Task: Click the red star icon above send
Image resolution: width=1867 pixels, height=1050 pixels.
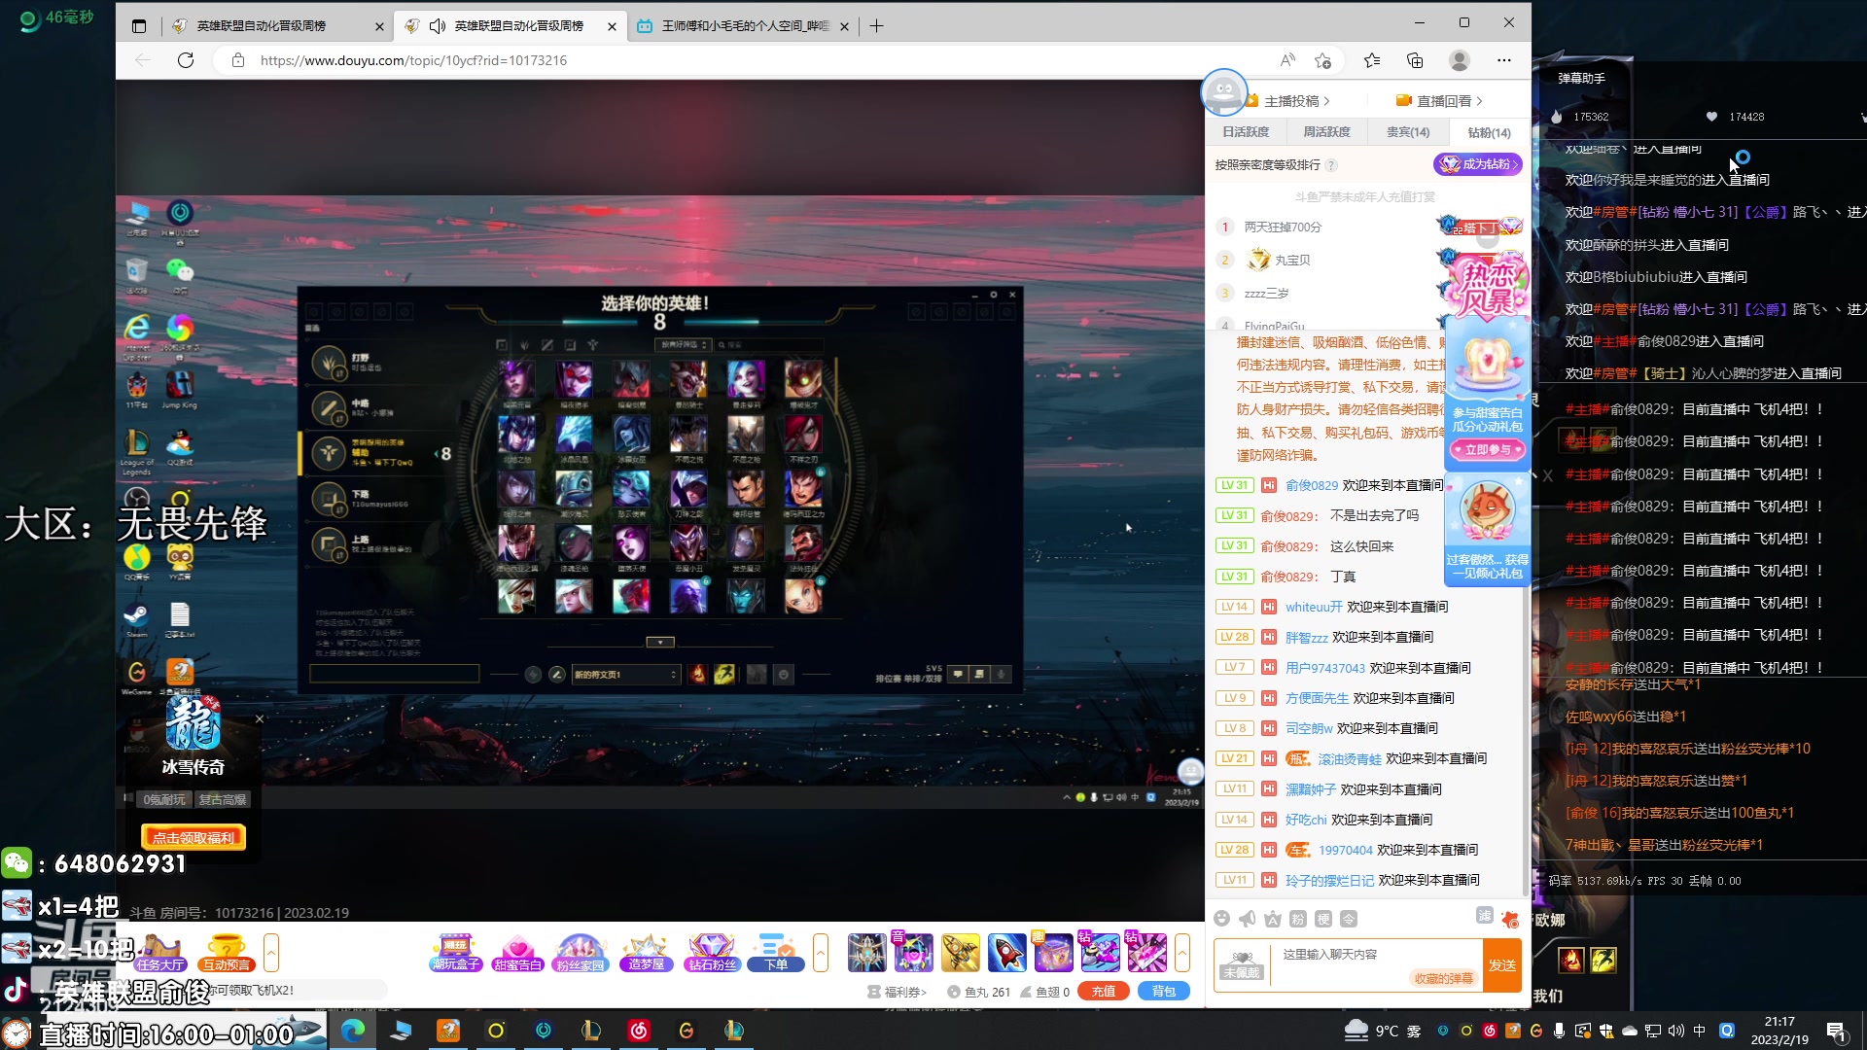Action: [x=1509, y=919]
